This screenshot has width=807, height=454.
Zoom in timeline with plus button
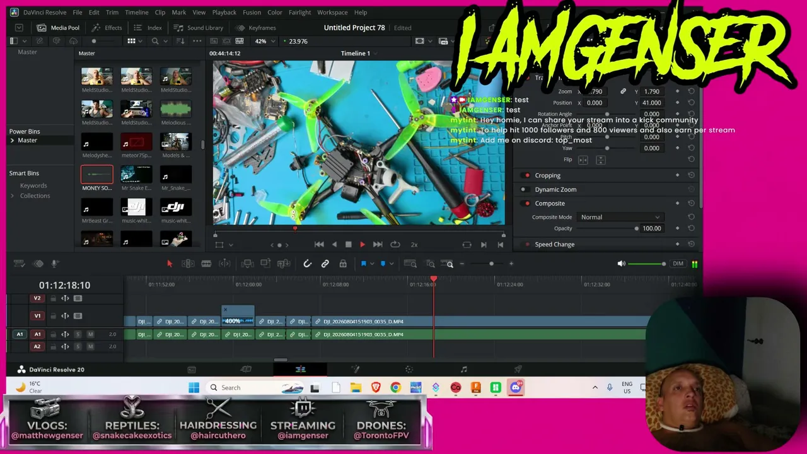511,264
